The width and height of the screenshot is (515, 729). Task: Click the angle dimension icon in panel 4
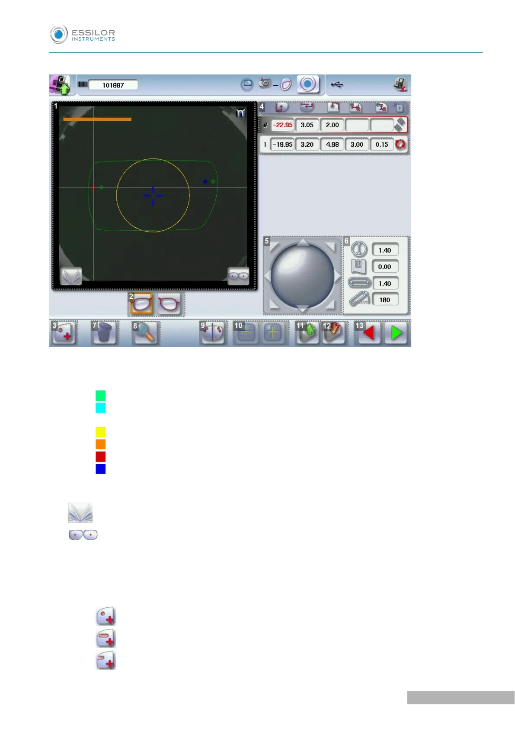[333, 107]
